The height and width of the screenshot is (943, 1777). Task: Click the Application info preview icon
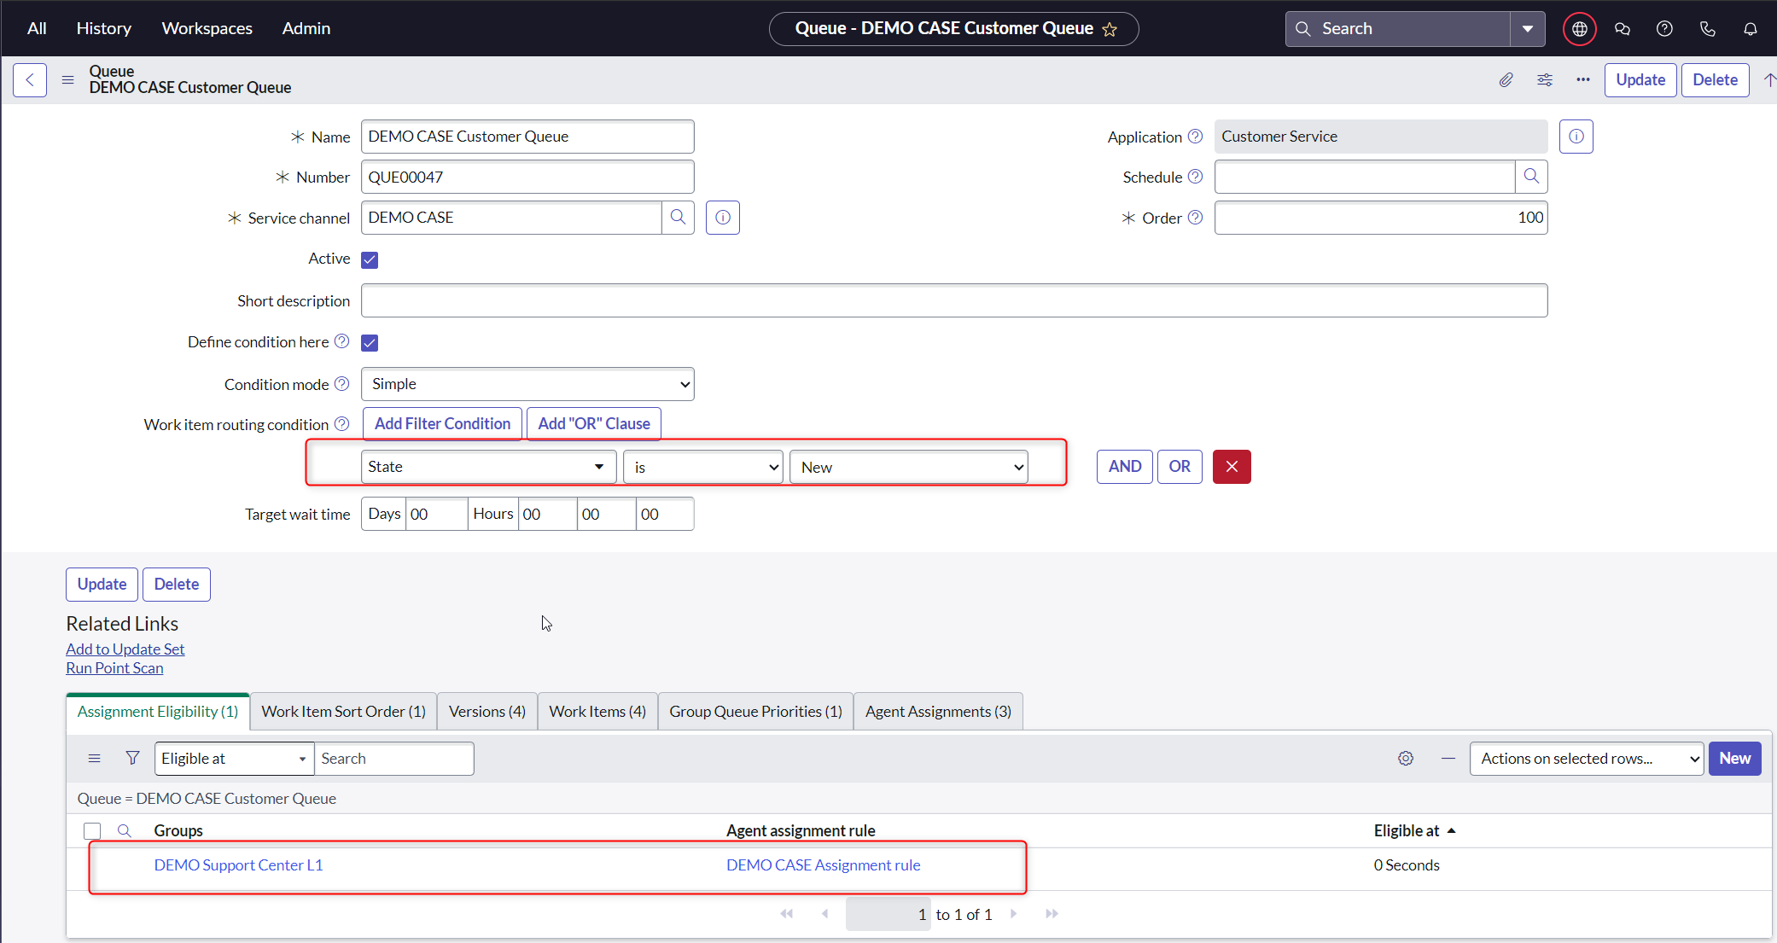(x=1576, y=137)
